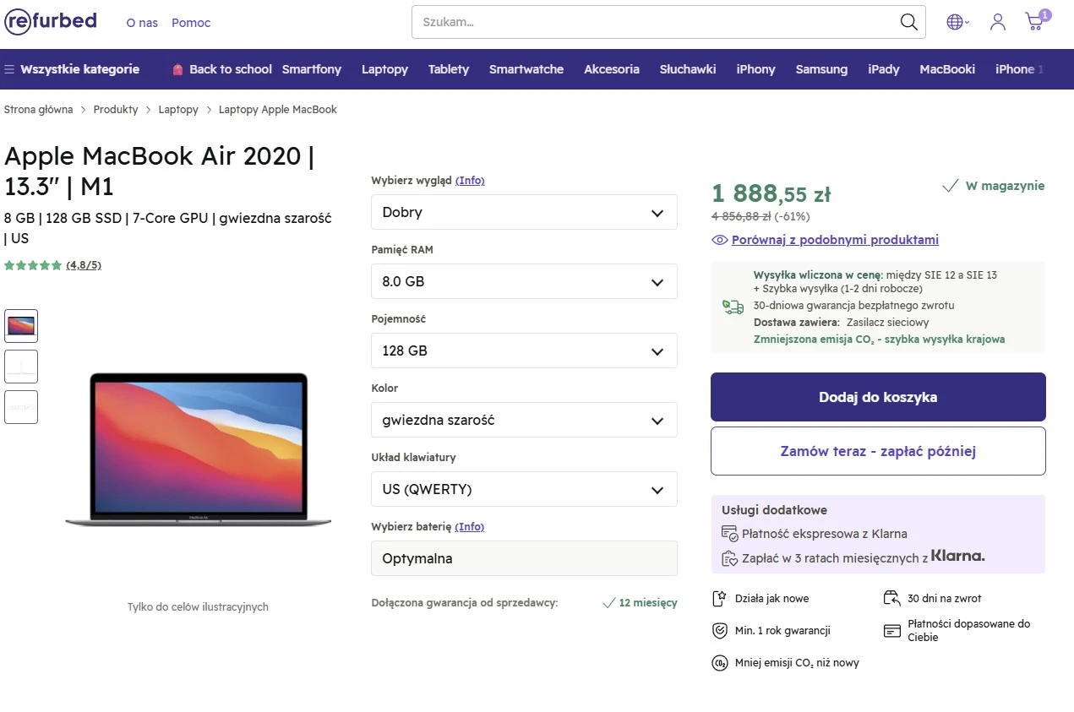This screenshot has width=1074, height=712.
Task: Click the backpack icon before Back to school
Action: 177,69
